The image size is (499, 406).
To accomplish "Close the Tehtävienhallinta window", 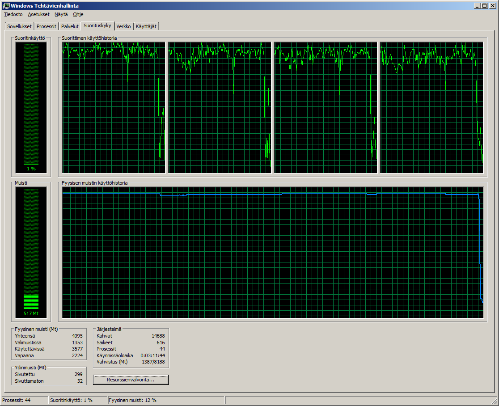I will (x=492, y=5).
